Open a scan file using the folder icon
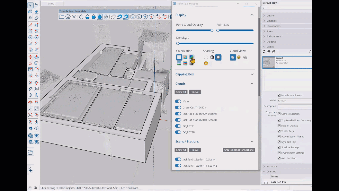 (x=61, y=17)
